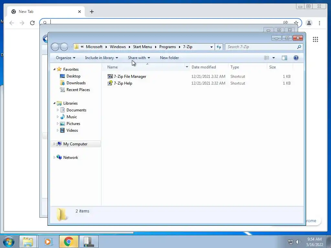Open 7-Zip Help shortcut icon

coord(110,83)
